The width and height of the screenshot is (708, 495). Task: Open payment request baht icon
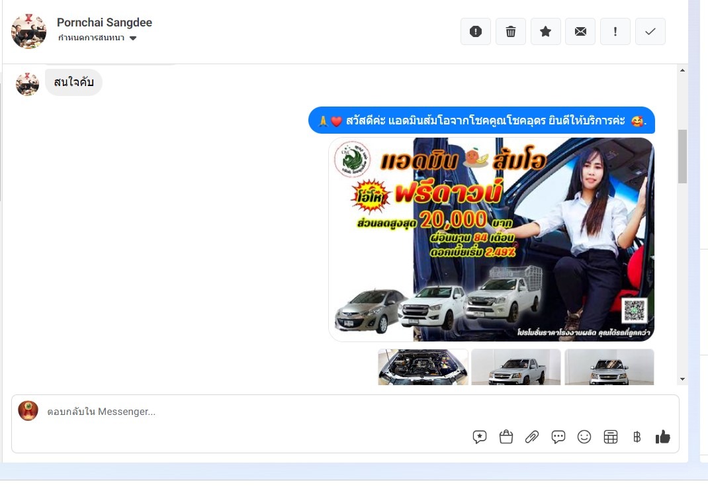pos(637,437)
